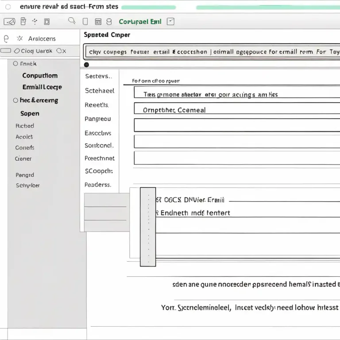The image size is (340, 340).
Task: Click the green progress bar in title bar
Action: click(x=149, y=8)
